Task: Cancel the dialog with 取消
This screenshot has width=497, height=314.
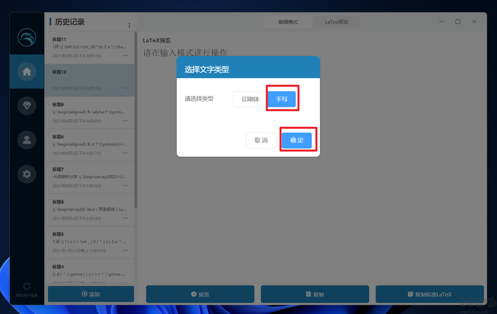Action: (x=261, y=140)
